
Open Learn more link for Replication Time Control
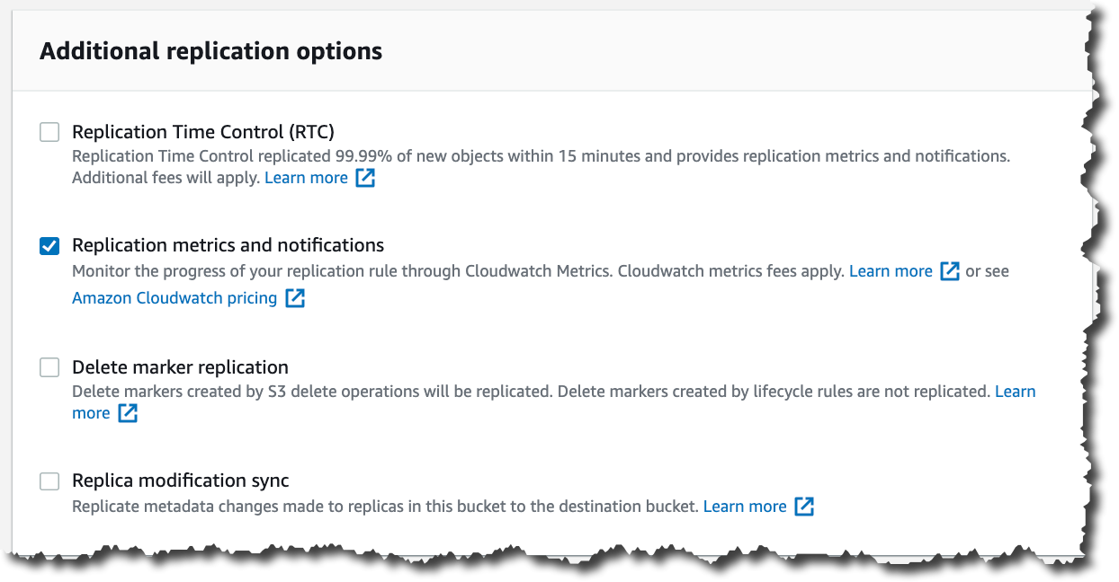pos(306,178)
